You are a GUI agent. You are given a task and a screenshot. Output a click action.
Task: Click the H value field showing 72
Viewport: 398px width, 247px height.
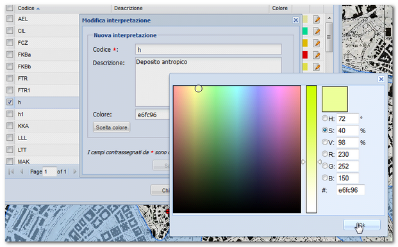347,118
